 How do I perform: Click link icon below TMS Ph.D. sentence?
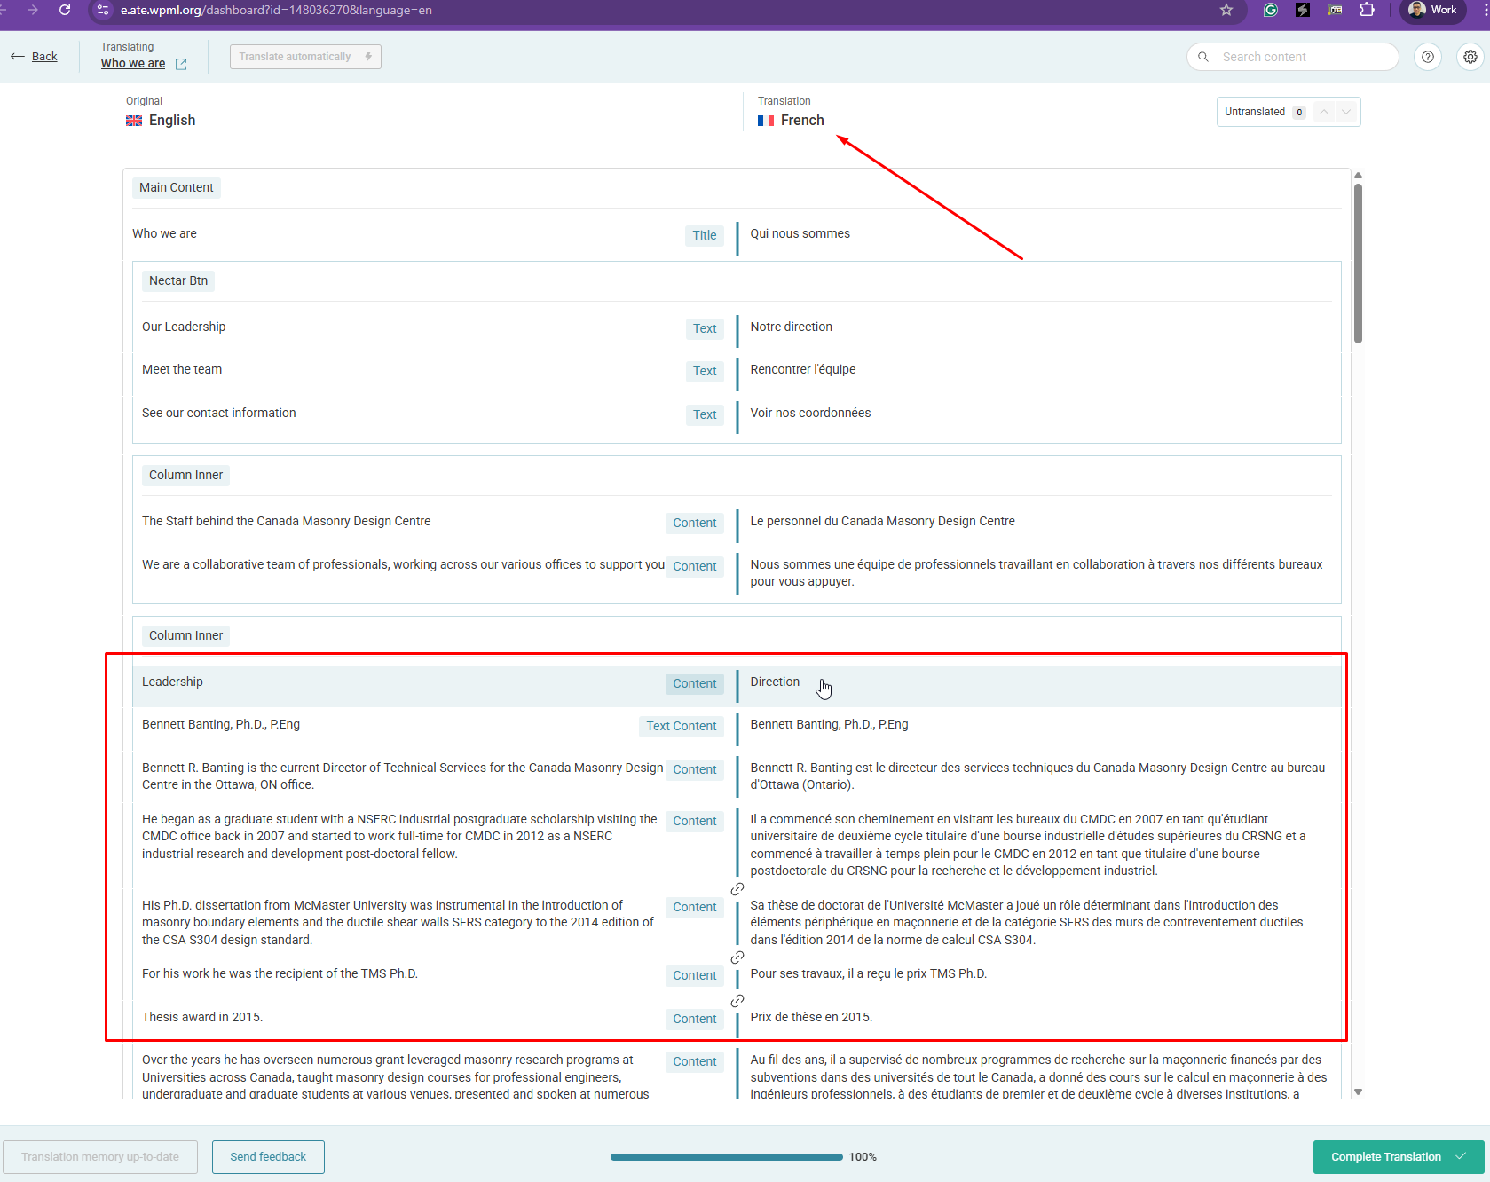(x=737, y=1001)
